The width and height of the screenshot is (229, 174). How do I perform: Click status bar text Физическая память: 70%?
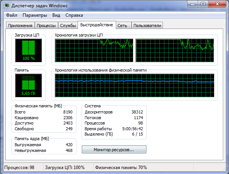click(x=121, y=168)
